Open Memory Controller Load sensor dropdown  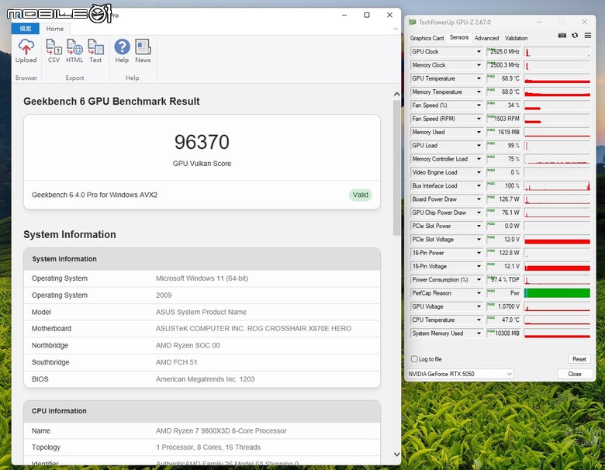pyautogui.click(x=479, y=159)
